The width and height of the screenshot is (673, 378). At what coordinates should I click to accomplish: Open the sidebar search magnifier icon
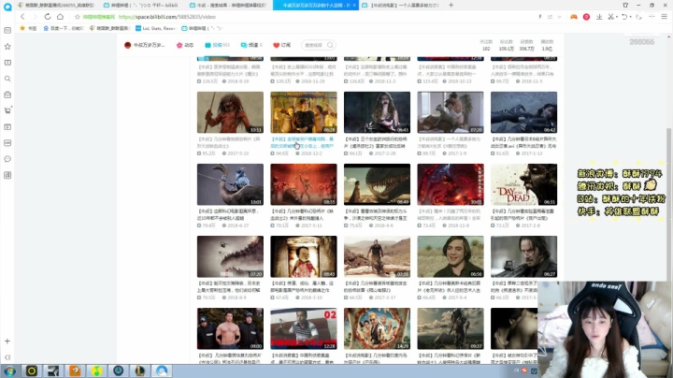point(7,79)
